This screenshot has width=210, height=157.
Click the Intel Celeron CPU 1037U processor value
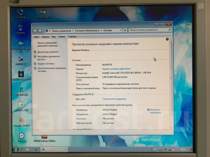127,73
